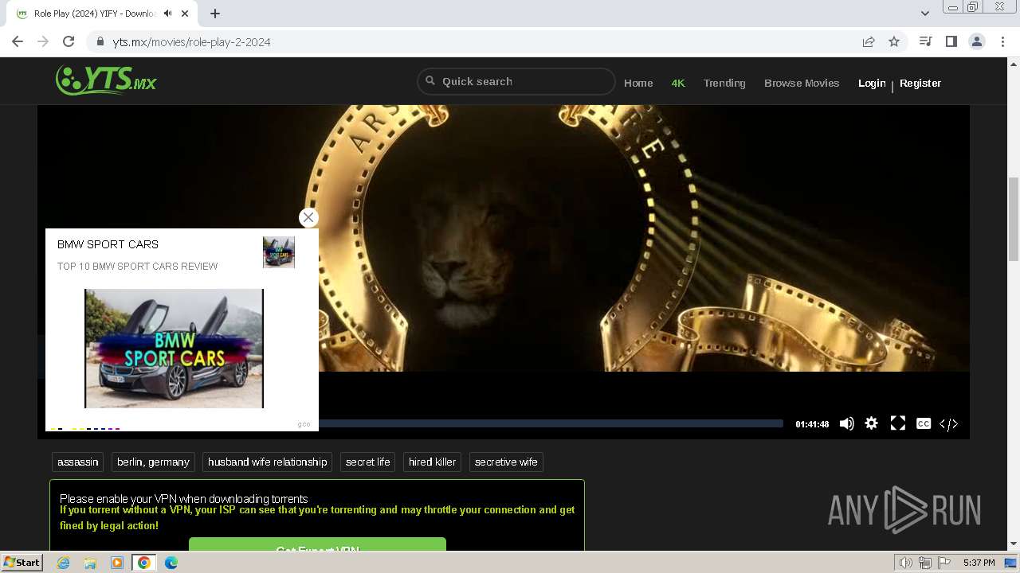This screenshot has width=1020, height=573.
Task: Click the address bar URL
Action: (x=191, y=41)
